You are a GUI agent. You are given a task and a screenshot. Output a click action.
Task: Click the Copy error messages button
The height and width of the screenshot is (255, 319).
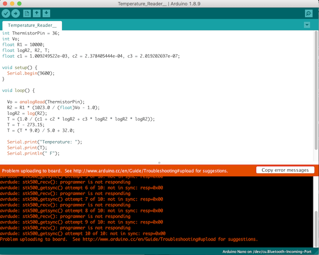pos(285,170)
